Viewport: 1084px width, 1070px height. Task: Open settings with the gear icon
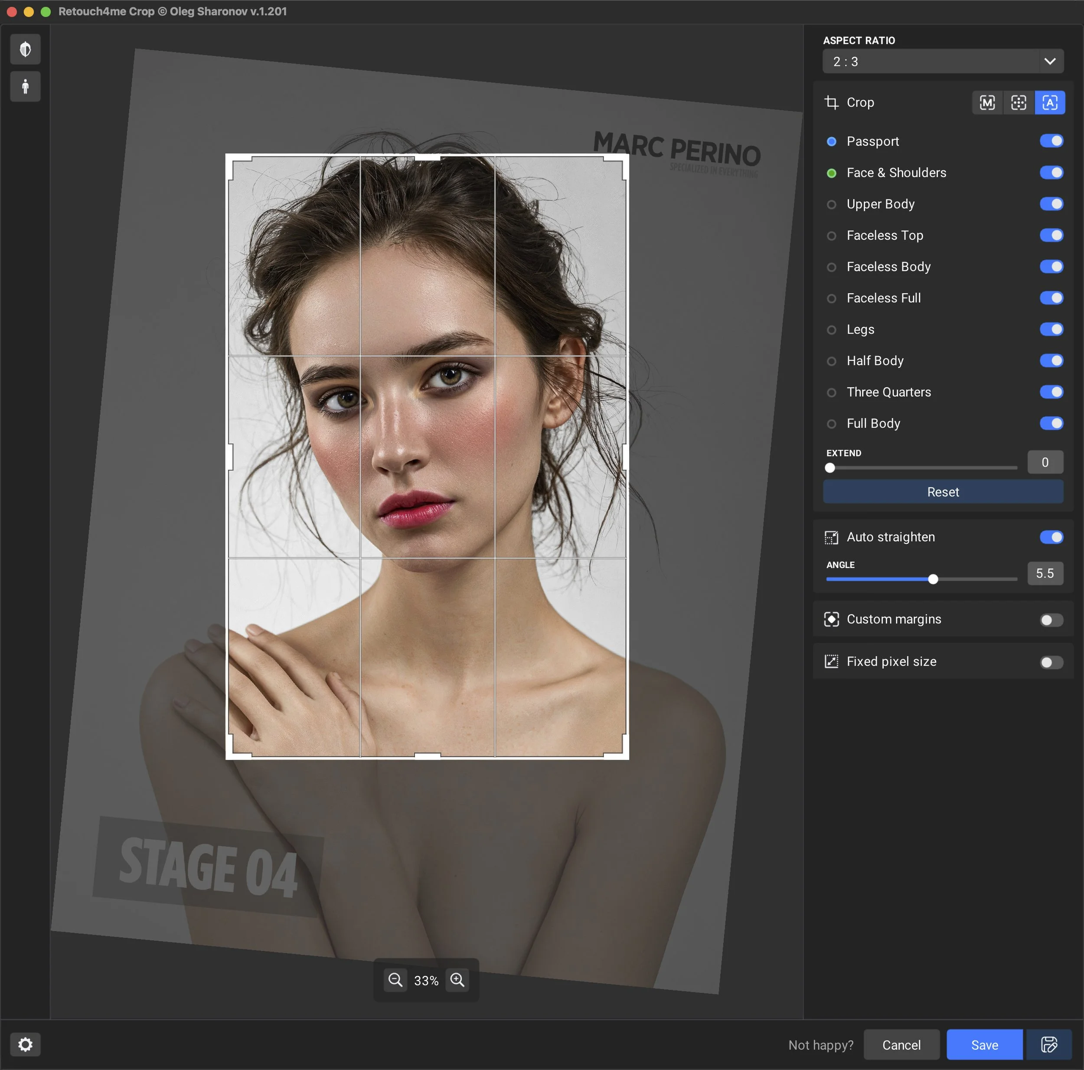[25, 1044]
